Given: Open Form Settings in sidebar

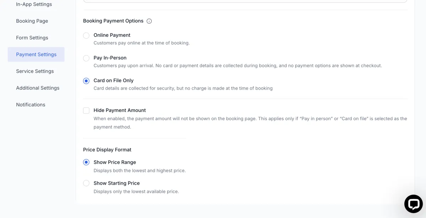Looking at the screenshot, I should [32, 38].
